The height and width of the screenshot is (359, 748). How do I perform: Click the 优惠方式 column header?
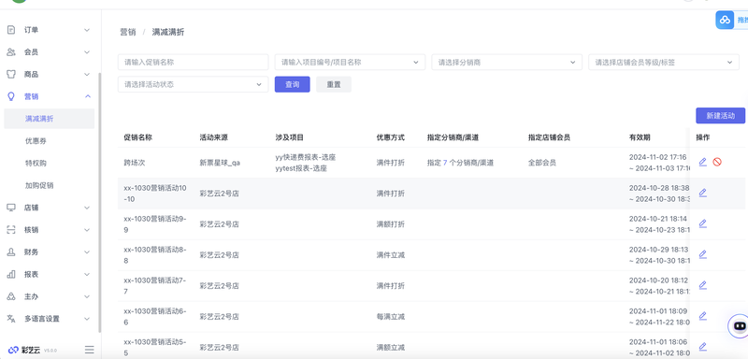point(390,137)
